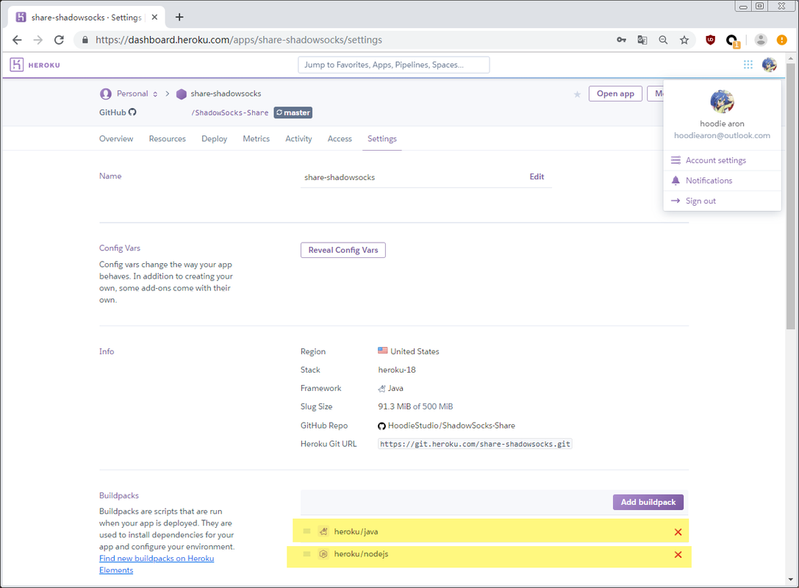Click Reveal Config Vars button
Screen dimensions: 799x588
(343, 250)
